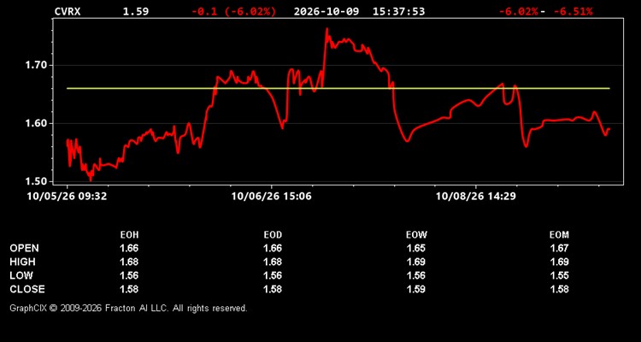
Task: Select the LOW row label
Action: pyautogui.click(x=21, y=275)
